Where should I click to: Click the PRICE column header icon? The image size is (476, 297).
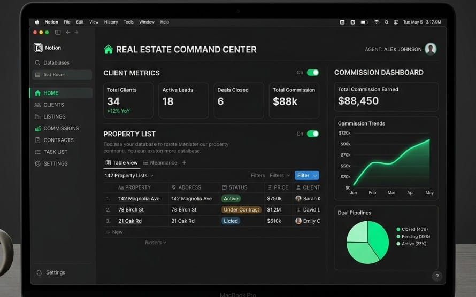pos(270,187)
